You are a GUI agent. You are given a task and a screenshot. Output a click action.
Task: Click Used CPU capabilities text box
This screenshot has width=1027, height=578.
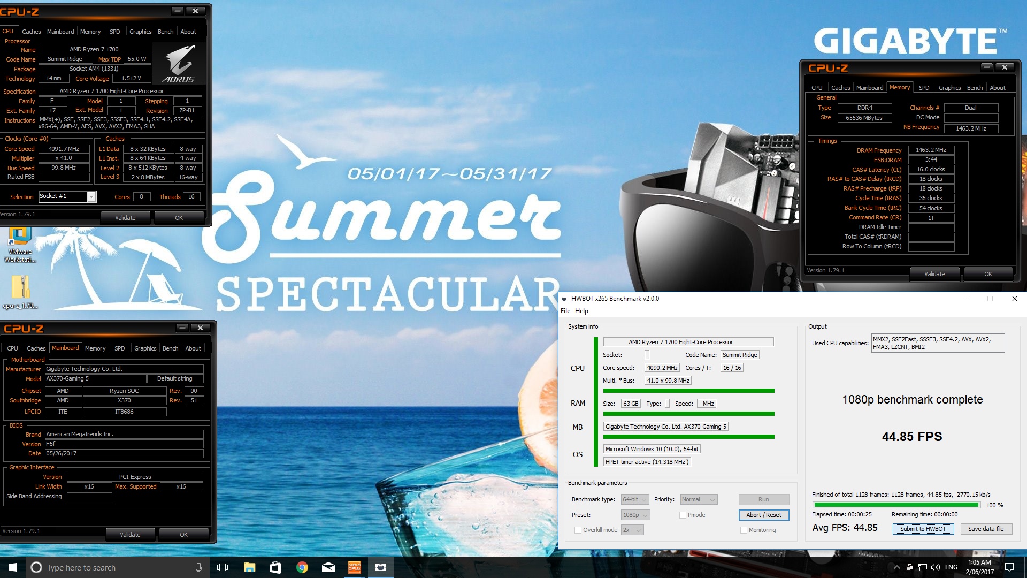click(x=938, y=343)
